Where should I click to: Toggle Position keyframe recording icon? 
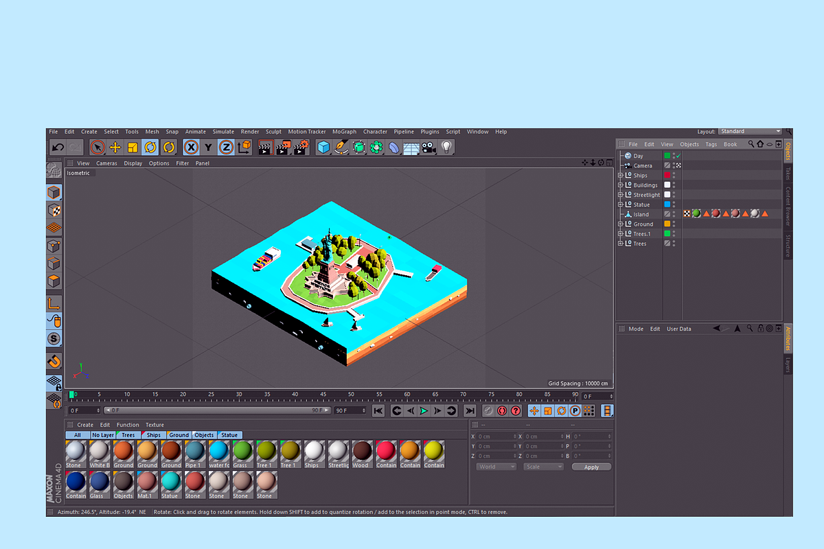[x=534, y=410]
